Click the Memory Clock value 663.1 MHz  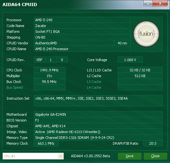pos(46,143)
